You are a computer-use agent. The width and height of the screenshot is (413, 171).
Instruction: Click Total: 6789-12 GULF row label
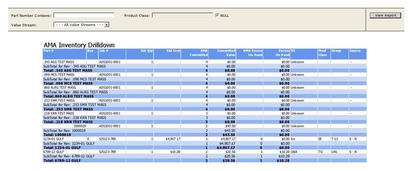(x=62, y=160)
